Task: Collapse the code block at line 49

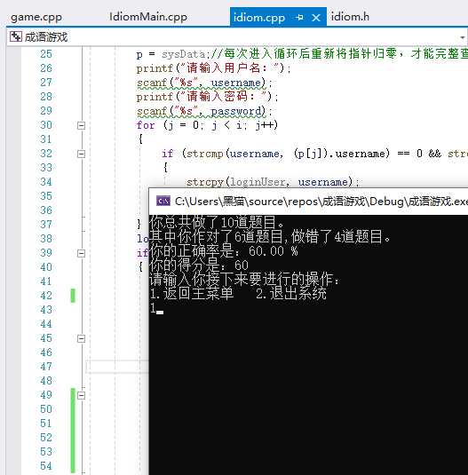Action: [81, 395]
